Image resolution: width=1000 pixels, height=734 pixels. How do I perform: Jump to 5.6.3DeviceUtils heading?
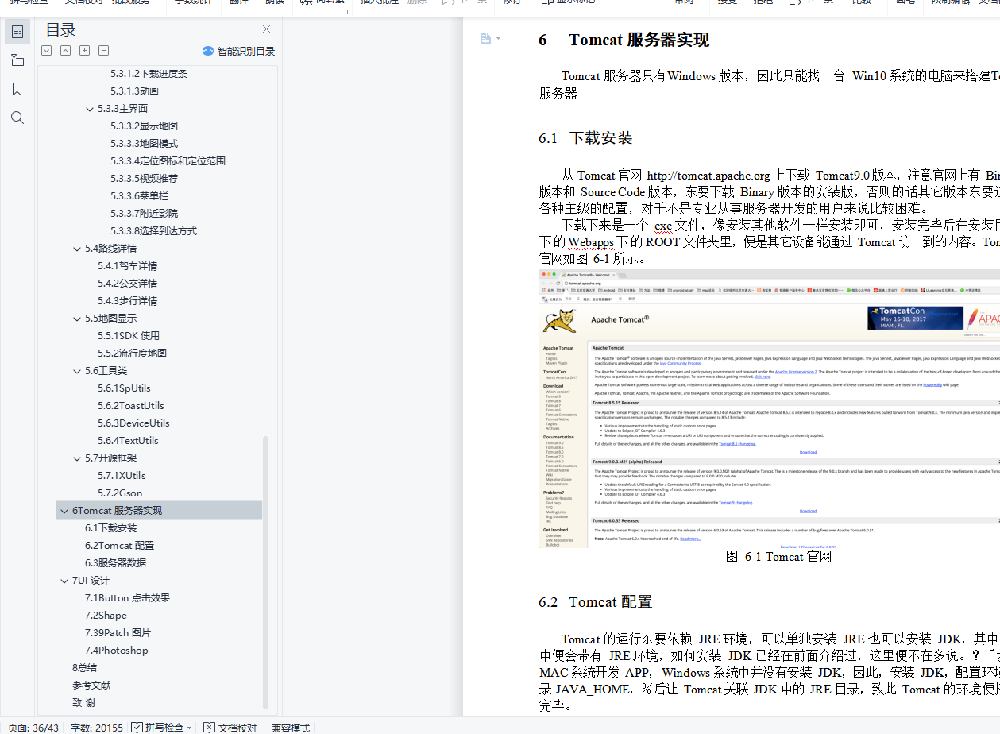coord(133,423)
